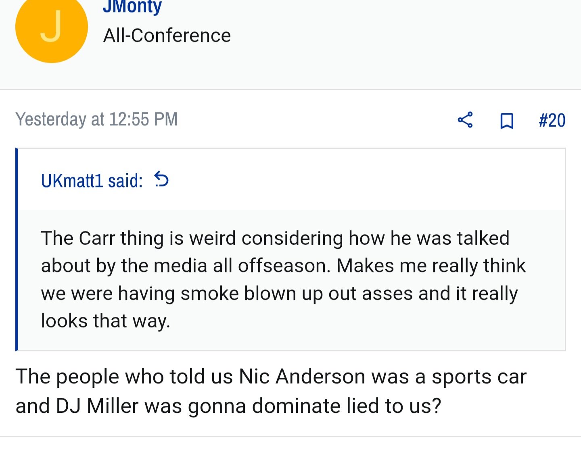Tap the share icon on post #20
The height and width of the screenshot is (458, 581).
(465, 120)
